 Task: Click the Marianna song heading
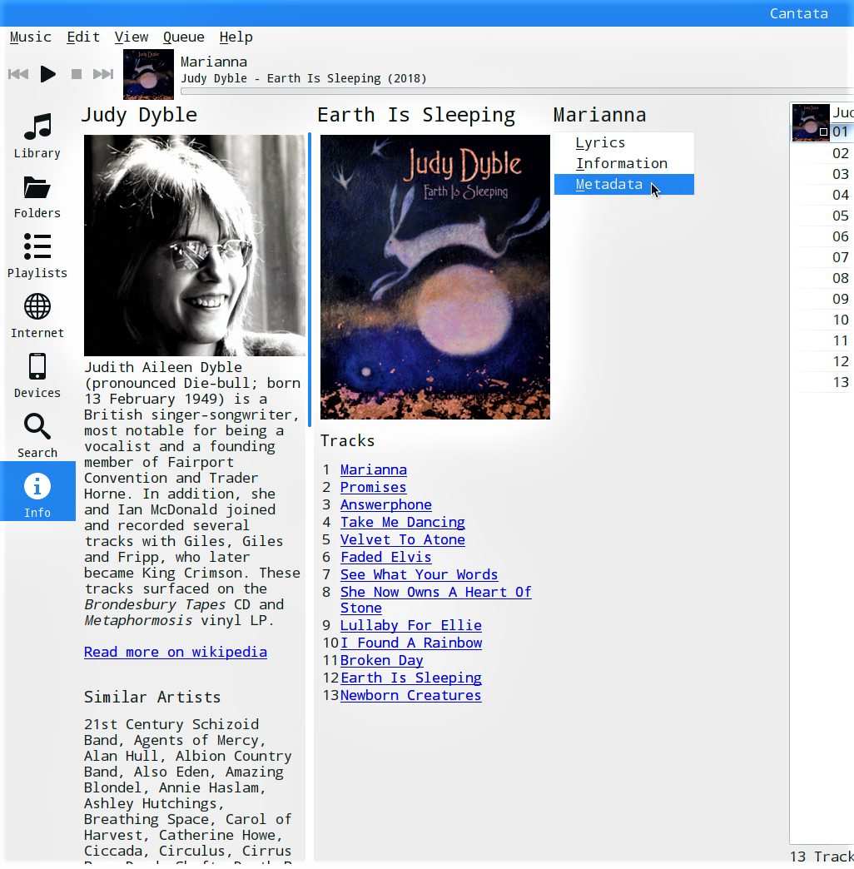599,115
